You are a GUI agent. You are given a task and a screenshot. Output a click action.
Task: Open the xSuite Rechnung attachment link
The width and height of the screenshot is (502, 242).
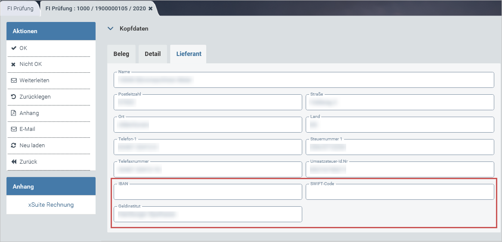tap(51, 205)
